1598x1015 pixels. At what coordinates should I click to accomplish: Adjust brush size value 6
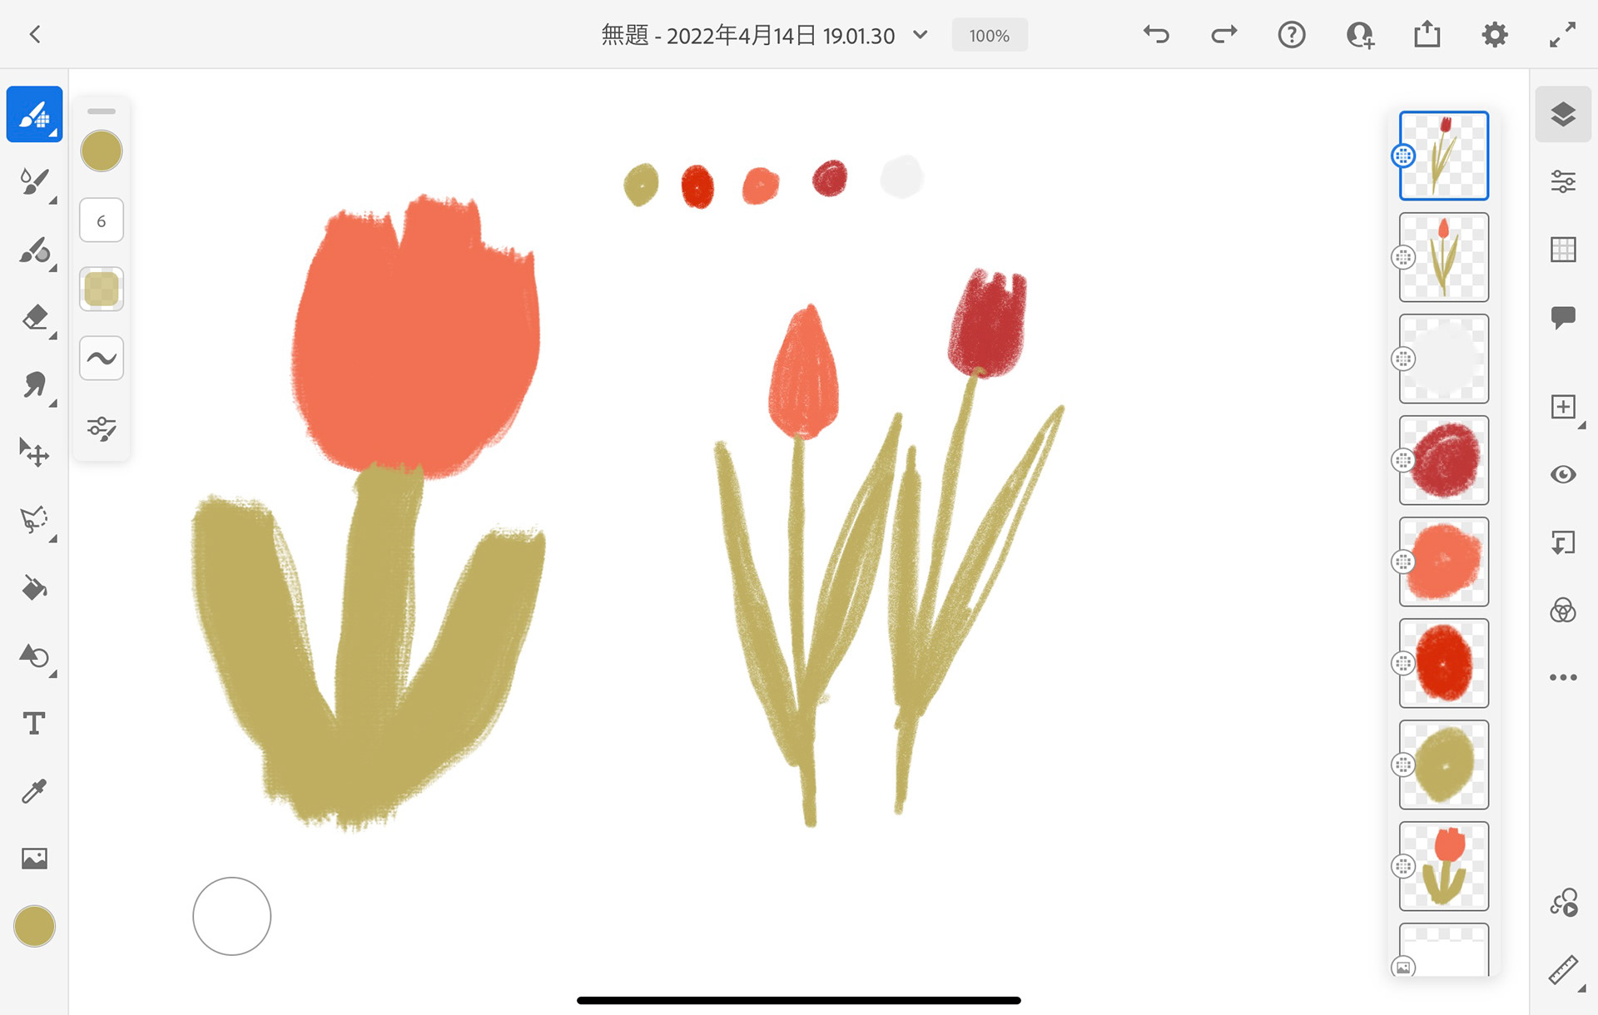(x=102, y=220)
